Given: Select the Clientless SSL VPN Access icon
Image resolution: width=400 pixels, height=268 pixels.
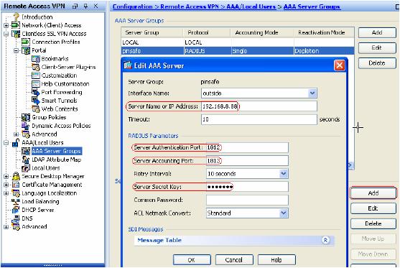Looking at the screenshot, I should 16,34.
